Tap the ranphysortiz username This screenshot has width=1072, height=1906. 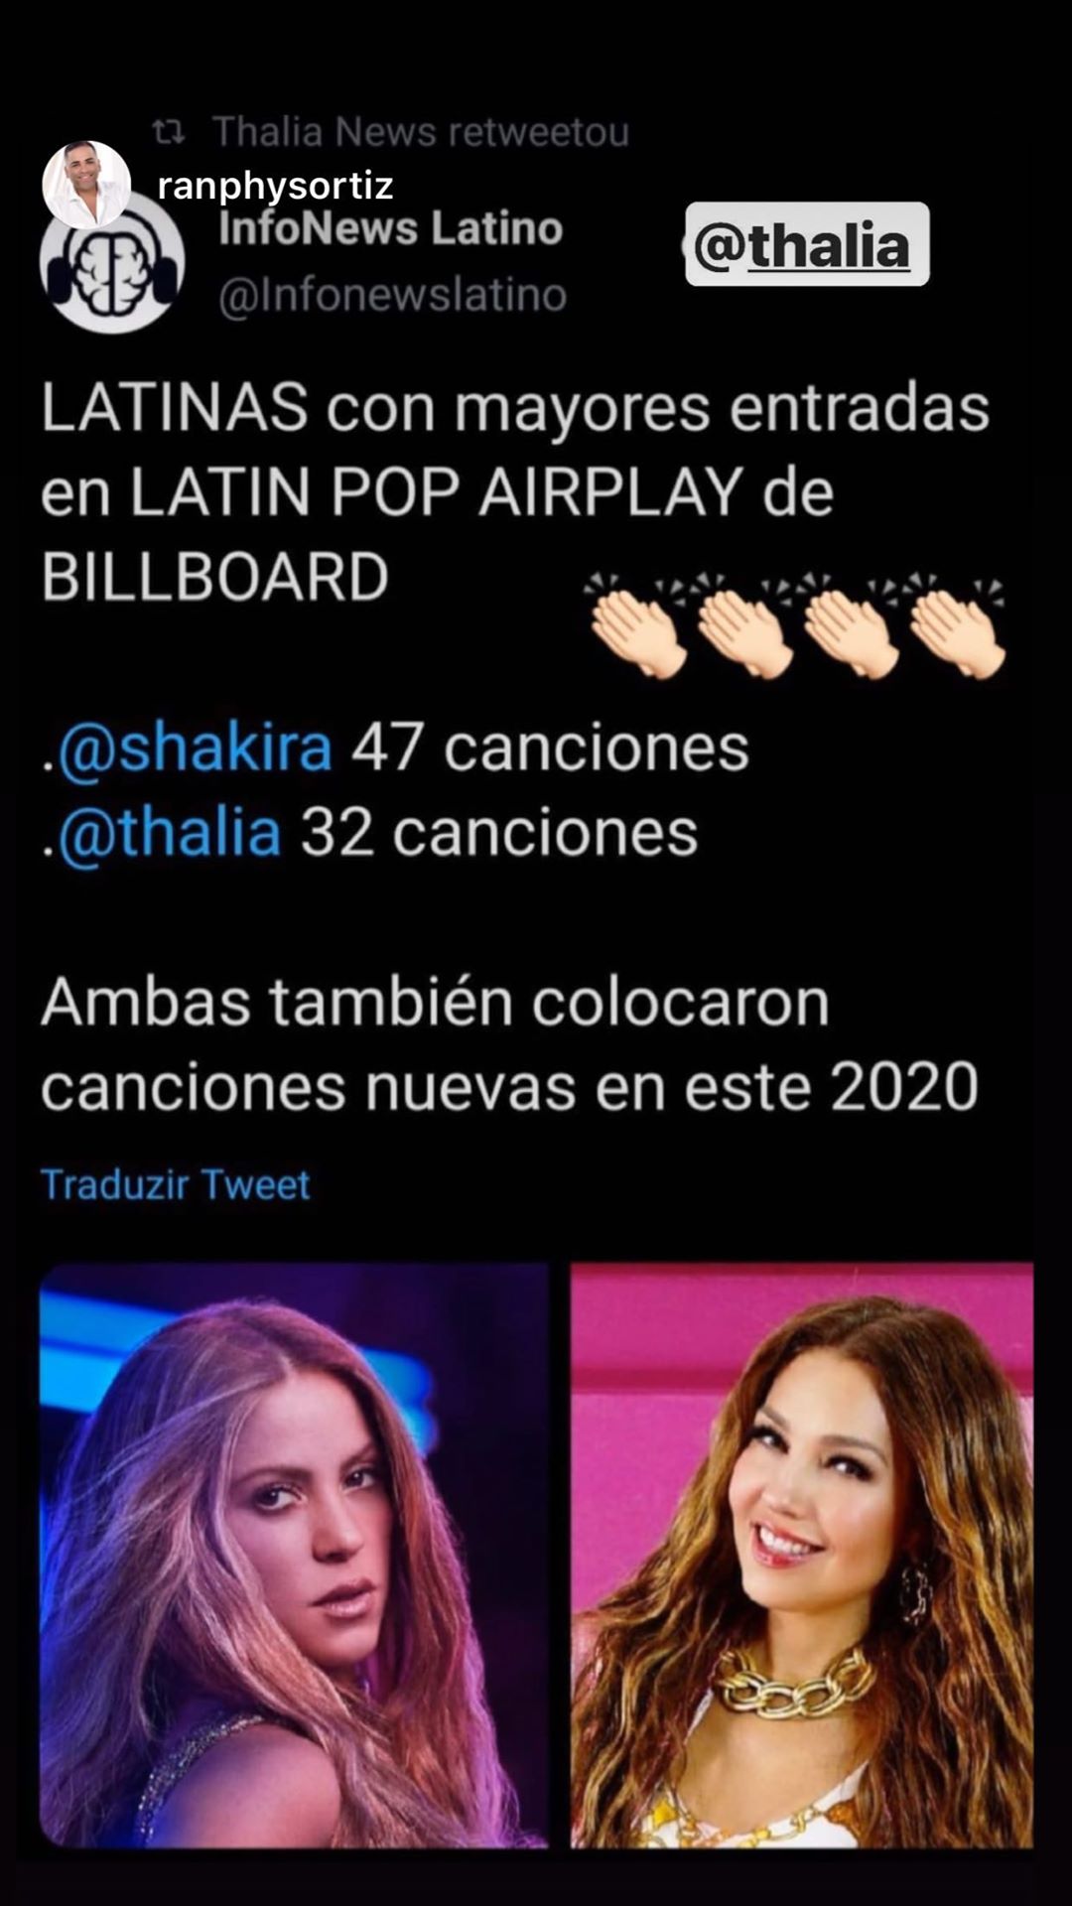pyautogui.click(x=275, y=185)
